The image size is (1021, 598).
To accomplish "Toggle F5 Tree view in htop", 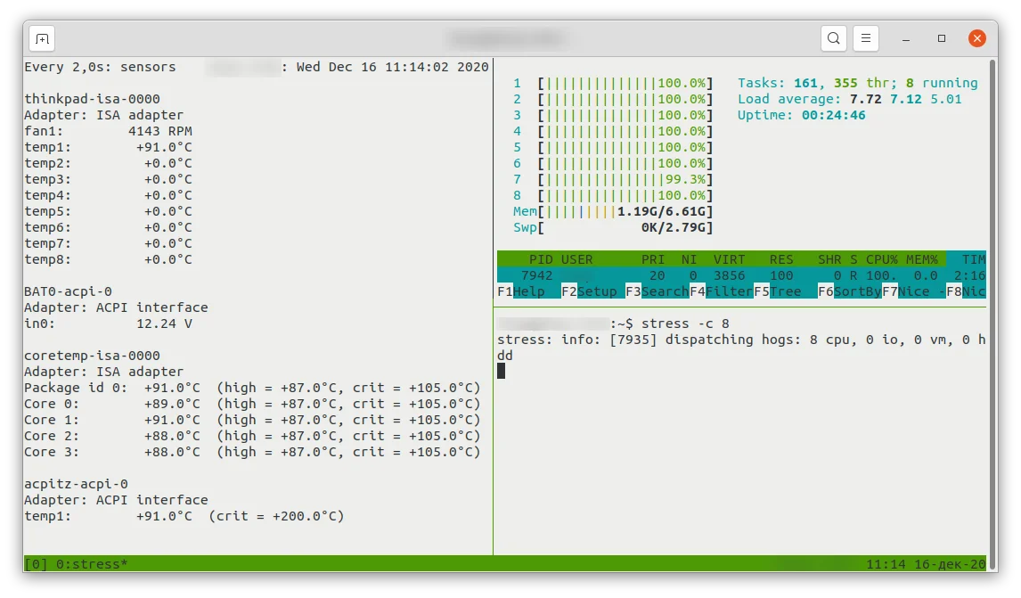I will [x=778, y=291].
